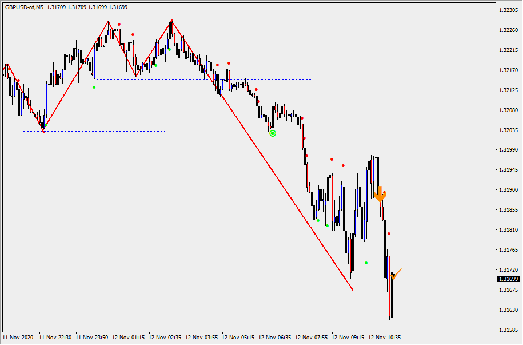Viewport: 523px width, 345px height.
Task: Click the 1.32305 price axis label
Action: (508, 10)
